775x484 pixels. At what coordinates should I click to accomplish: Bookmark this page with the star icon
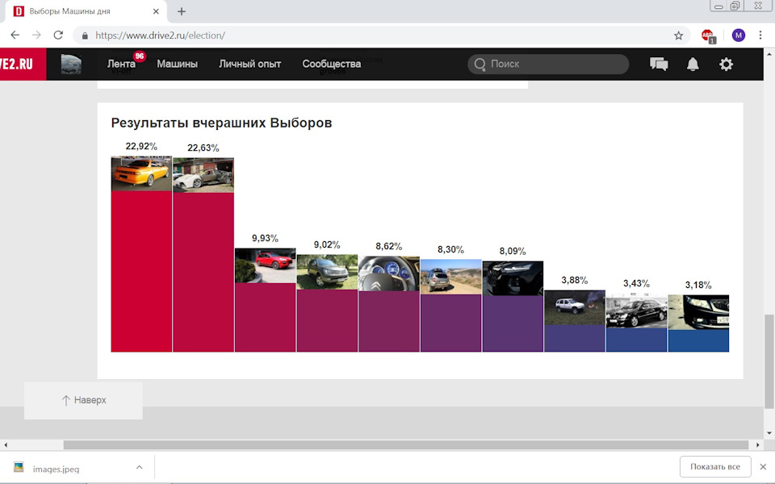coord(679,35)
